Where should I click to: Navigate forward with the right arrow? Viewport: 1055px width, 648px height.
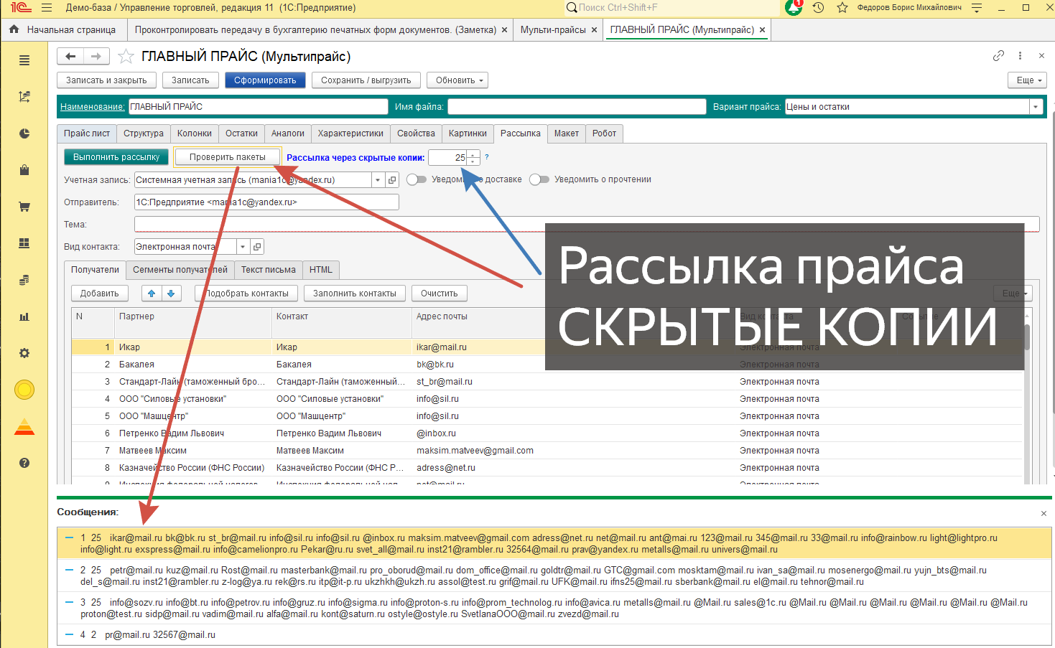[x=96, y=56]
